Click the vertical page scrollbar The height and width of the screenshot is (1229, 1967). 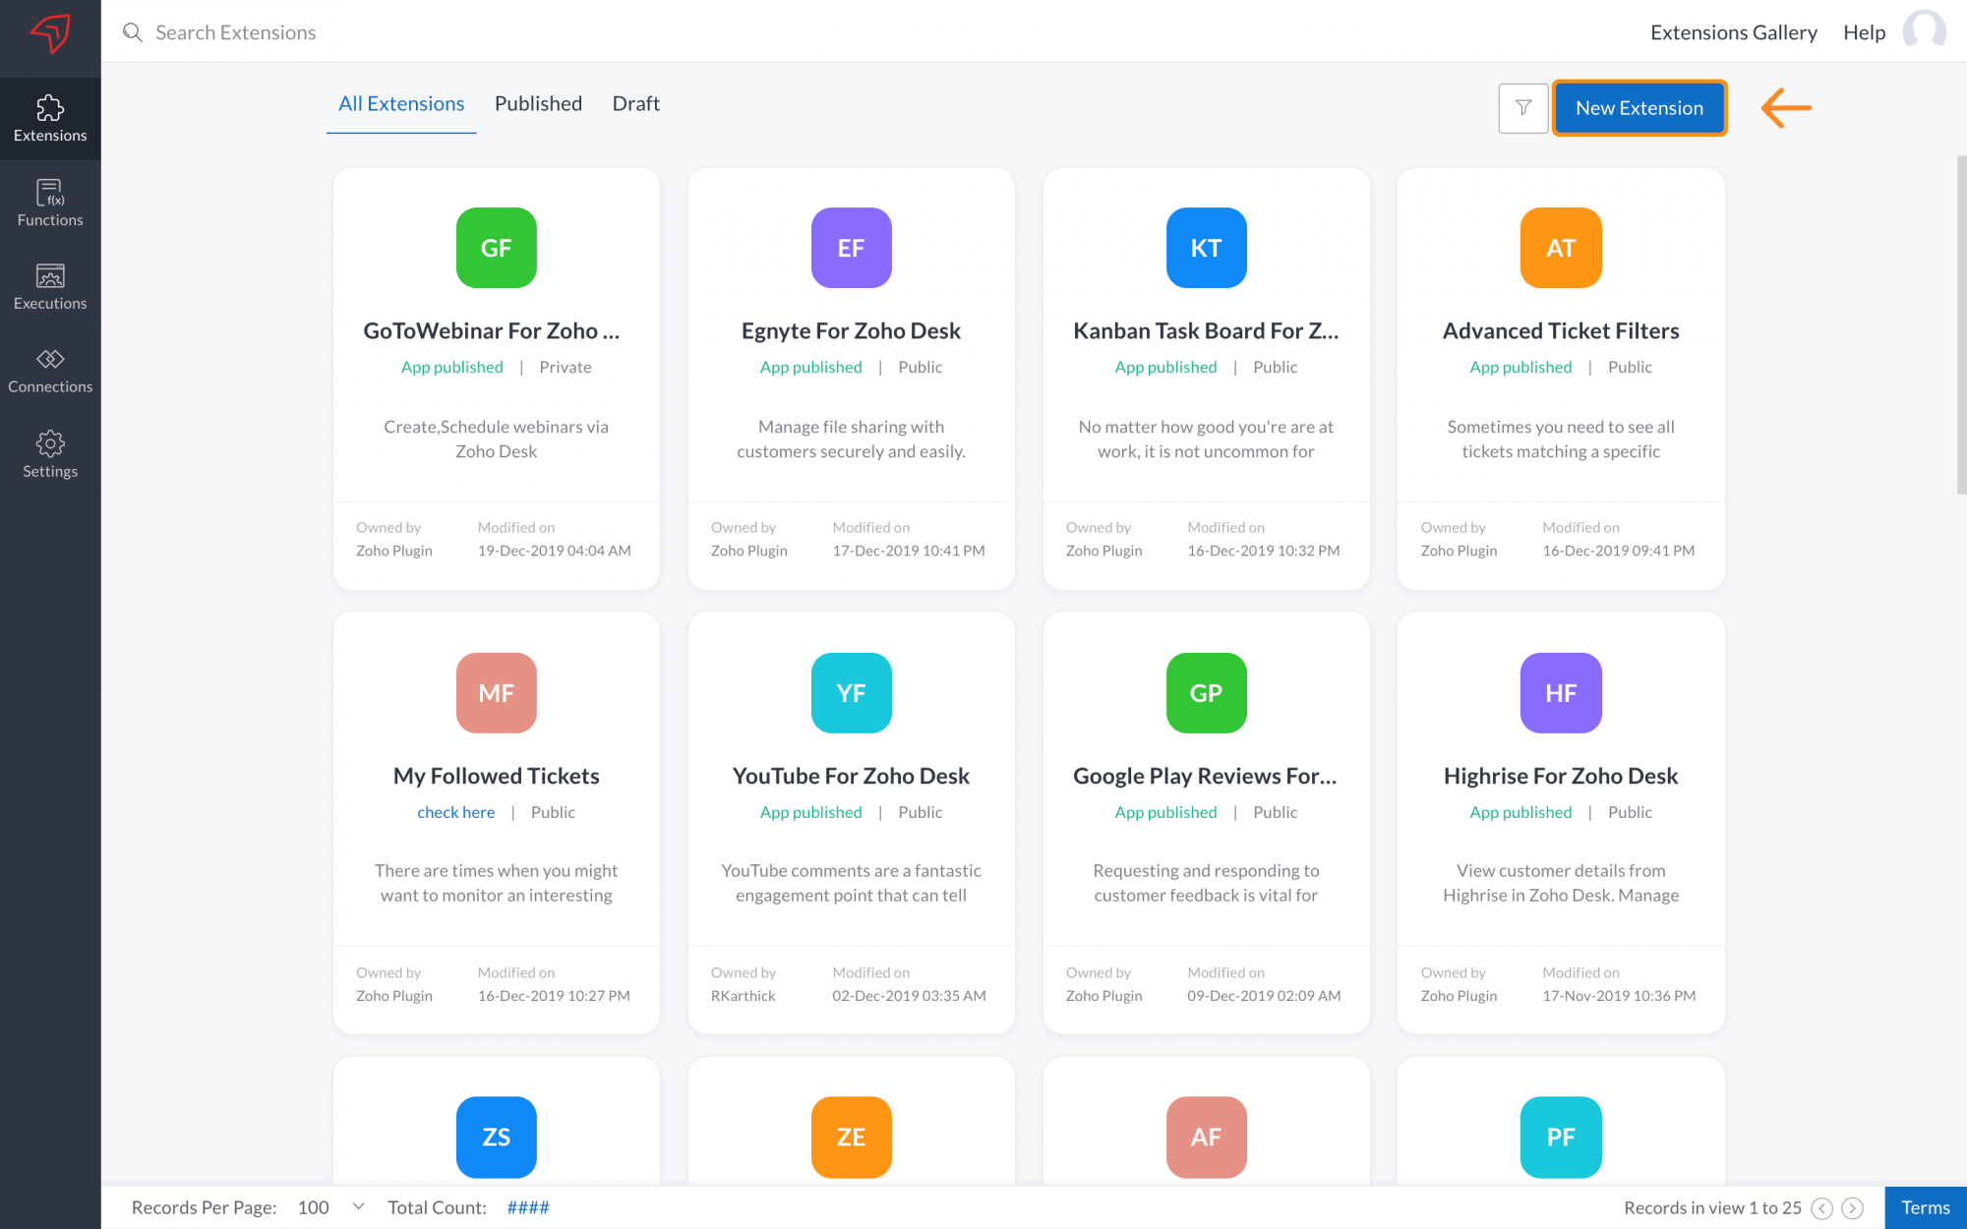pos(1961,324)
